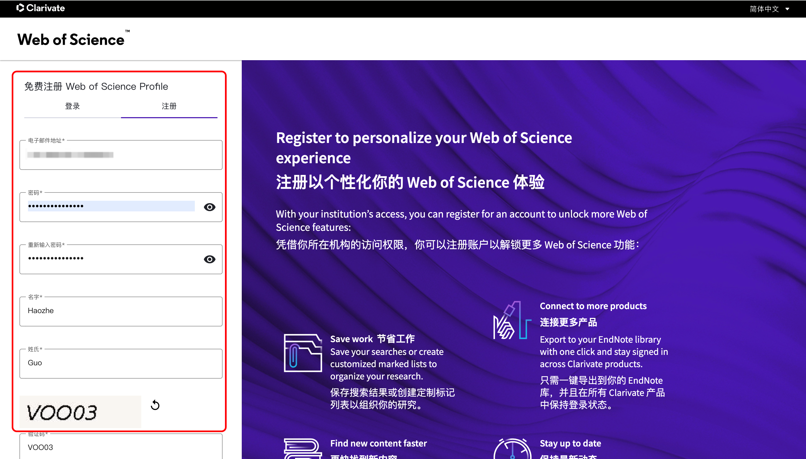This screenshot has width=806, height=459.
Task: Click the 密码 password input field
Action: point(111,206)
